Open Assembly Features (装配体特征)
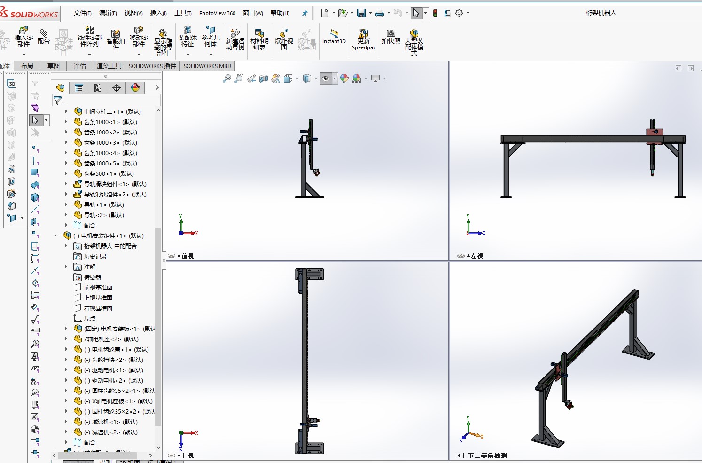Viewport: 702px width, 463px height. 187,37
